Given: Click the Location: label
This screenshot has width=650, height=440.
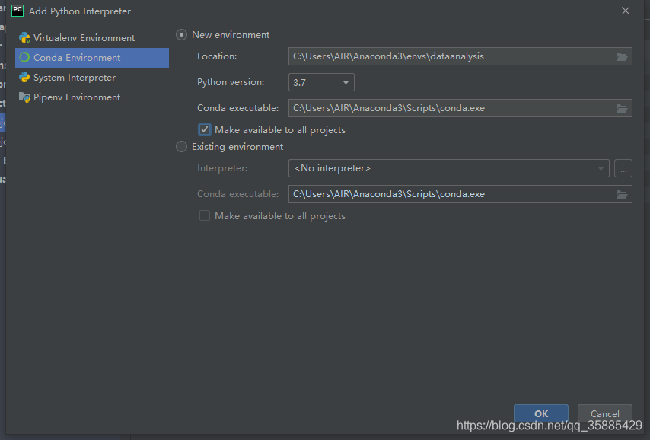Looking at the screenshot, I should 217,56.
